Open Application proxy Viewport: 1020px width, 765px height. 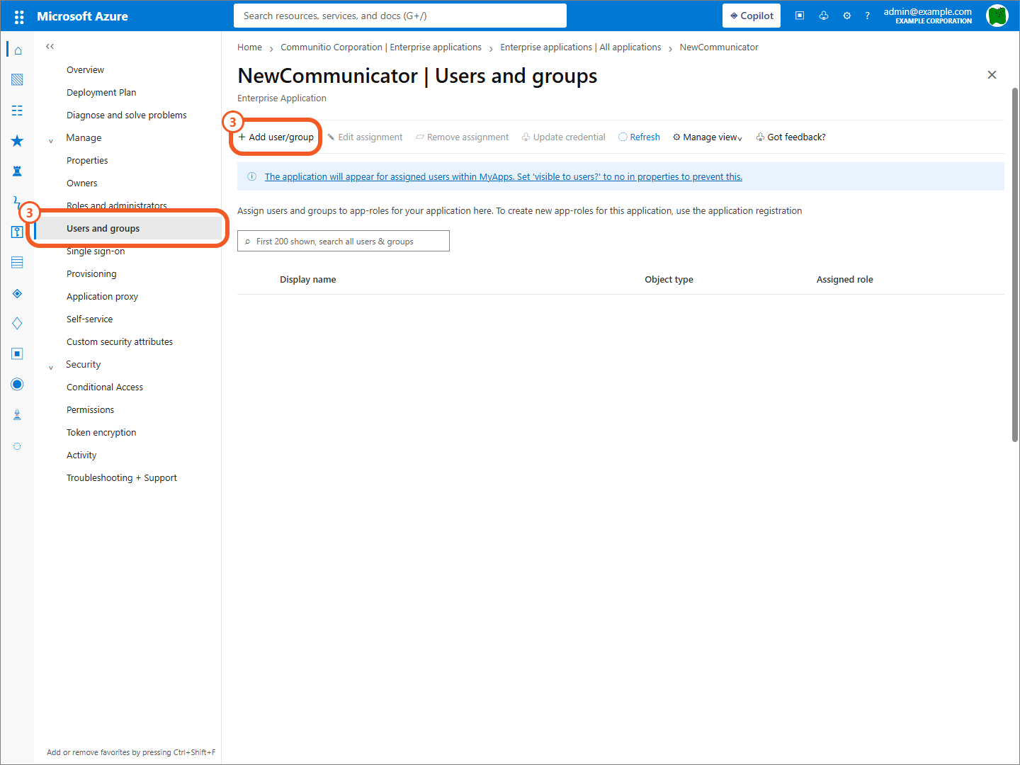pos(102,297)
